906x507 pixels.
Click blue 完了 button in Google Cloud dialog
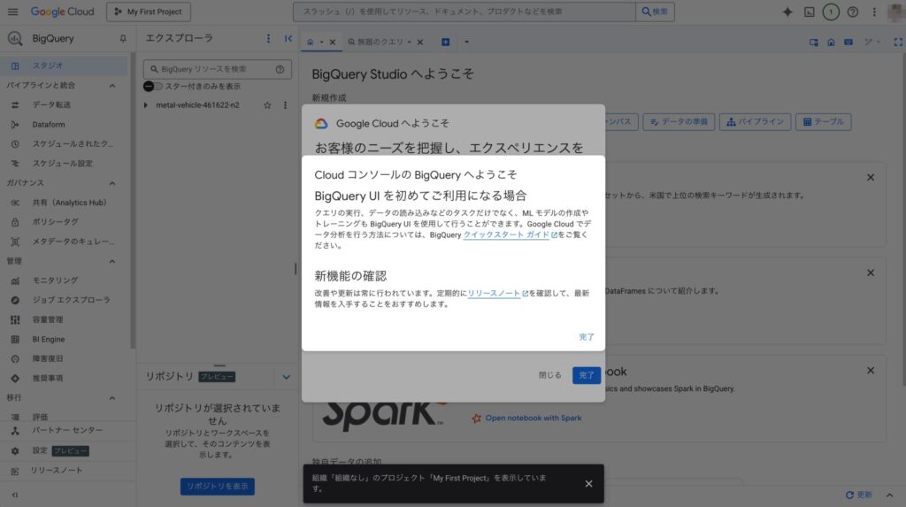pos(587,375)
